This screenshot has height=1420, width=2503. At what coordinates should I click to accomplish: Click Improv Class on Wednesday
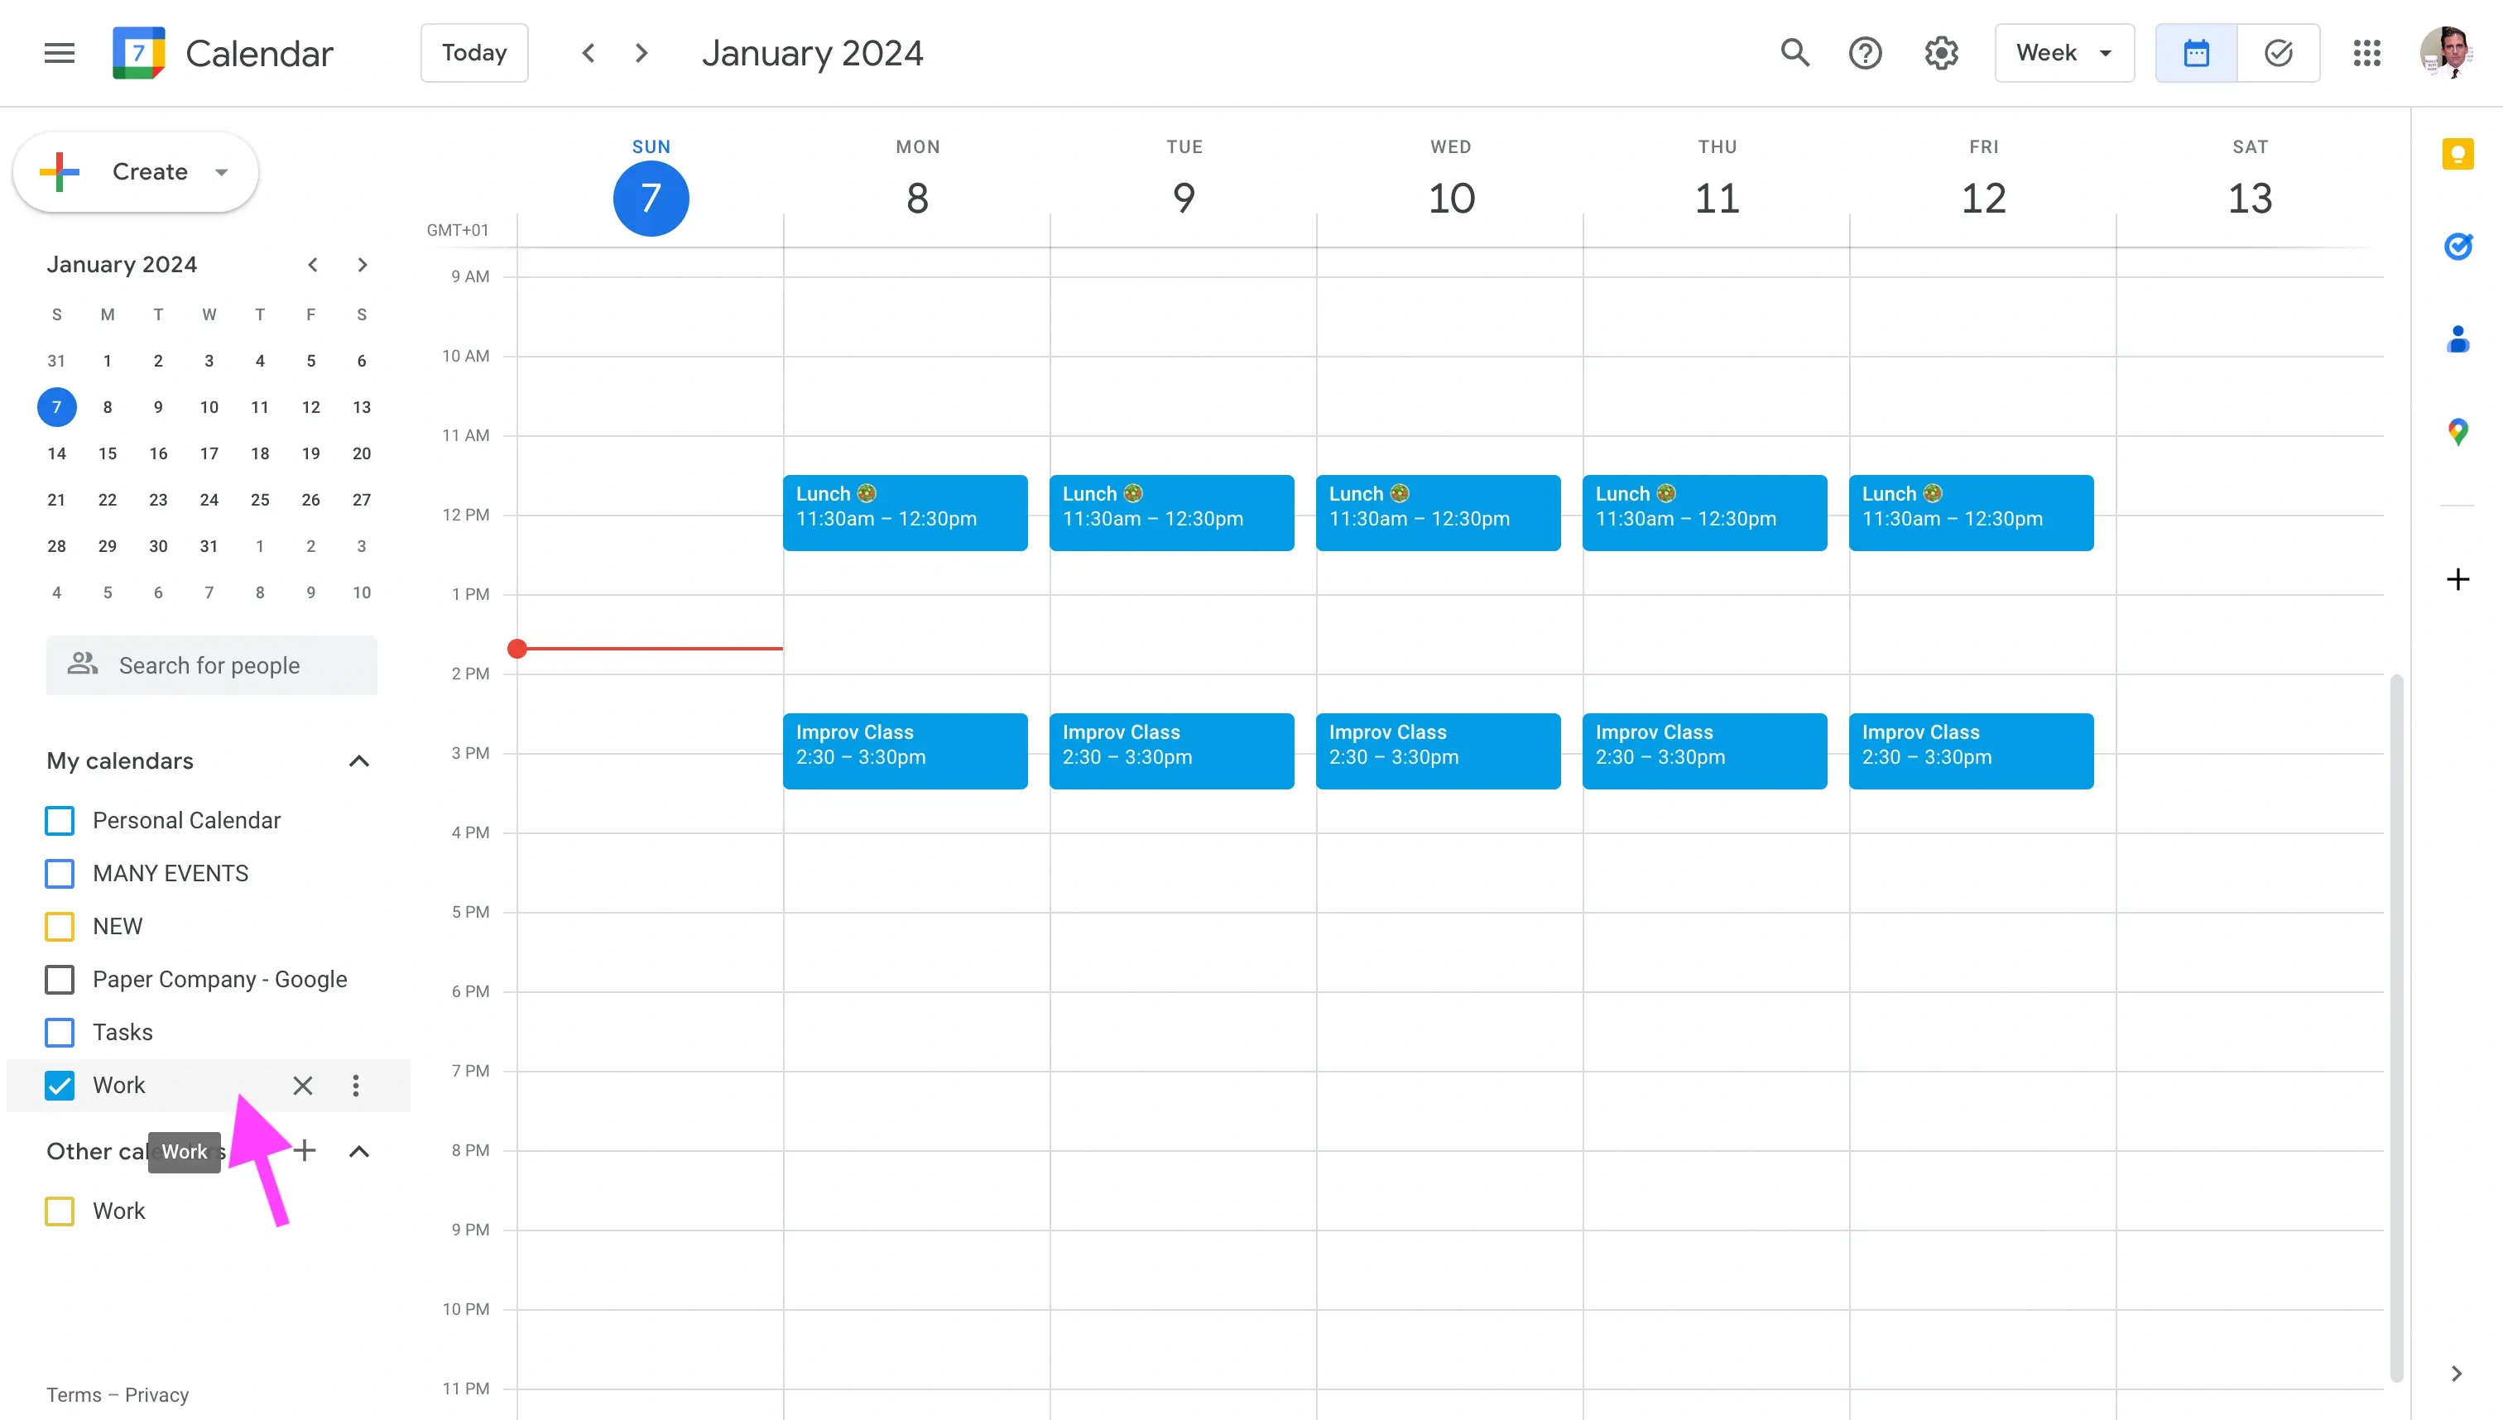(1439, 750)
